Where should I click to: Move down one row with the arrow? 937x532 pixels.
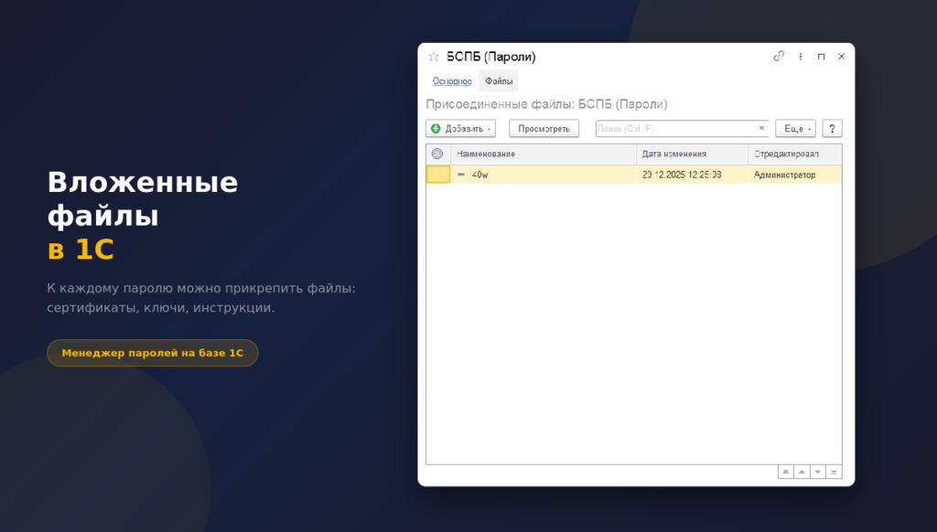817,472
